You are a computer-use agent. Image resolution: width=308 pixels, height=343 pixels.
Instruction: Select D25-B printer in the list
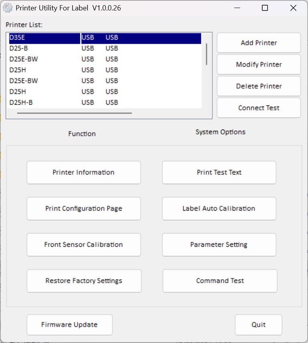pos(19,48)
